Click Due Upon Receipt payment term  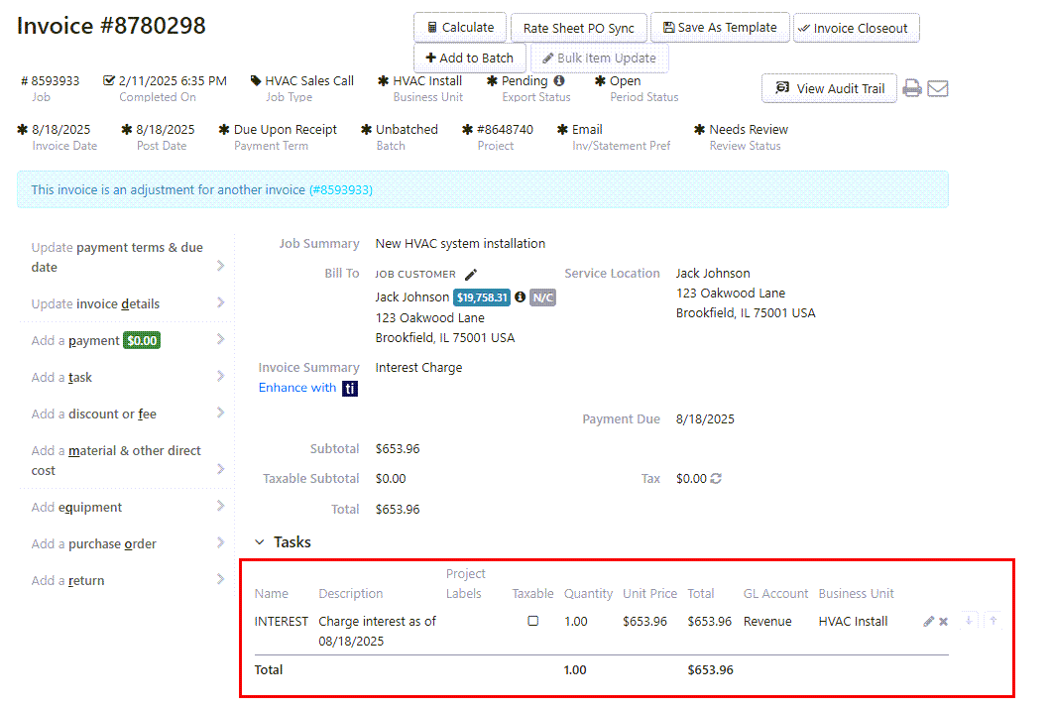pos(286,129)
